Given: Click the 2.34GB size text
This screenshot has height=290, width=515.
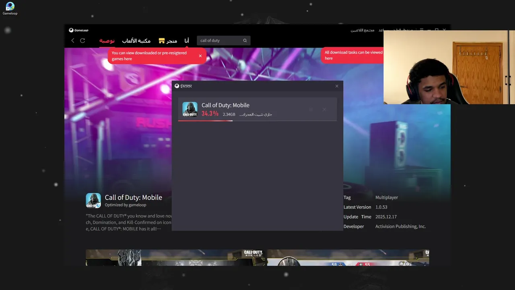Looking at the screenshot, I should (229, 114).
